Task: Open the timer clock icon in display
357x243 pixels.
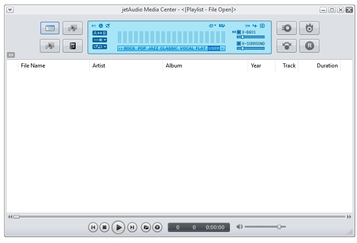Action: (101, 26)
